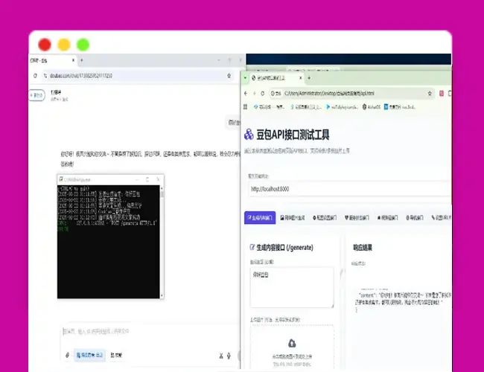Screen dimensions: 484x372
Task: Switch to the third API tab with gear icon
Action: pyautogui.click(x=325, y=218)
